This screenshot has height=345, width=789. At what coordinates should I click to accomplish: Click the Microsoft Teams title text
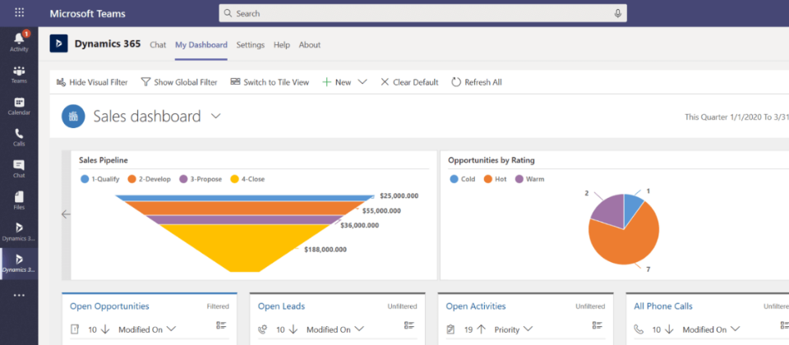point(88,14)
